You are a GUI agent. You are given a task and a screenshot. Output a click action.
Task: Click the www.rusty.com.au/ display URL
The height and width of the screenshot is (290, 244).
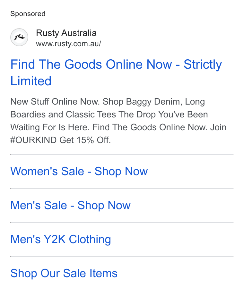[x=68, y=44]
